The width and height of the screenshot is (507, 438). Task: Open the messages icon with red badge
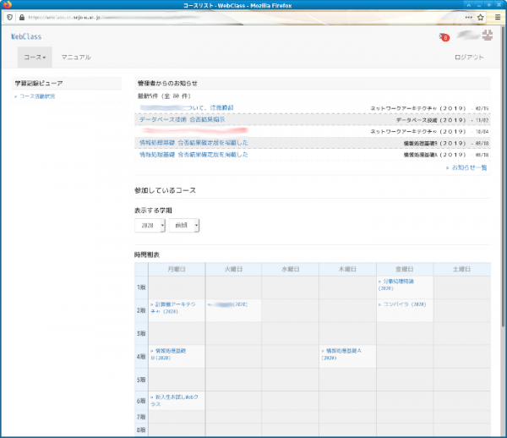click(444, 37)
